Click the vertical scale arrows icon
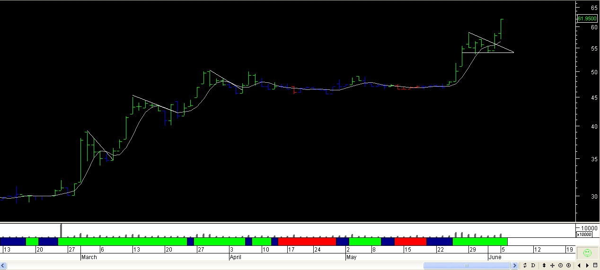The image size is (600, 270). pos(544,265)
